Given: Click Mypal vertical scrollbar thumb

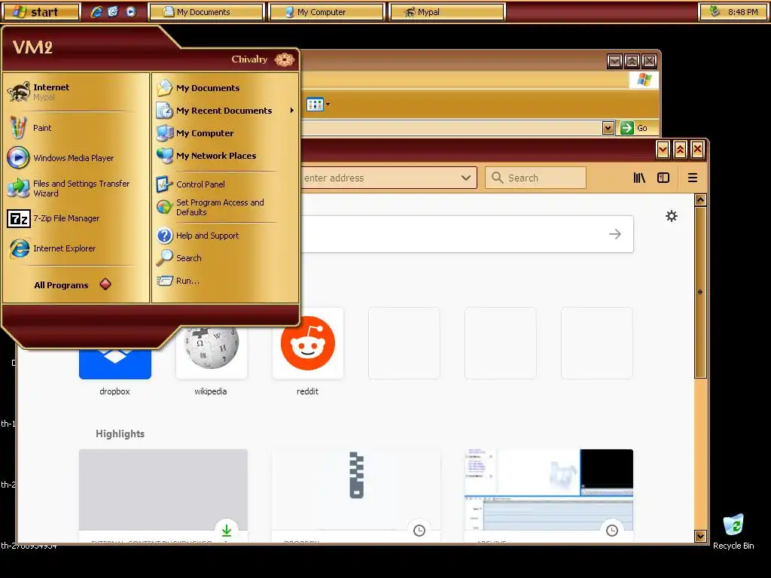Looking at the screenshot, I should pyautogui.click(x=701, y=292).
